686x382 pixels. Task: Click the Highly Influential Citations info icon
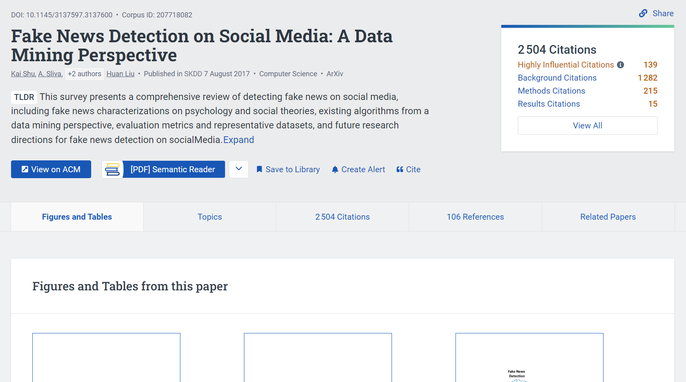coord(620,65)
